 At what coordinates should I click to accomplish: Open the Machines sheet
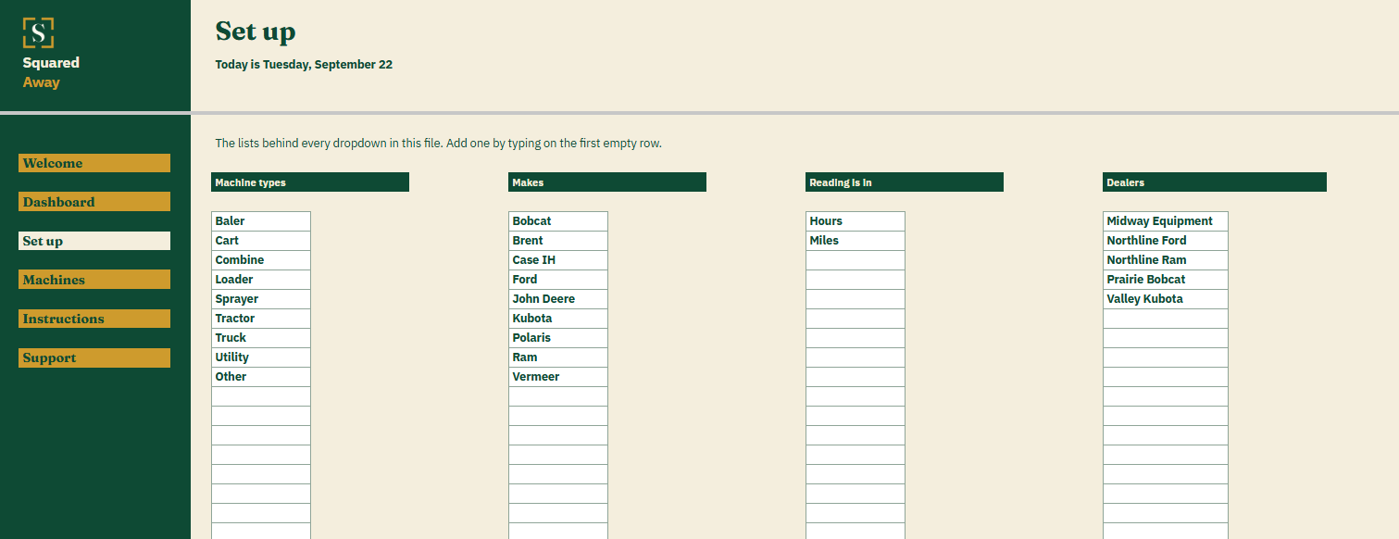(x=94, y=280)
